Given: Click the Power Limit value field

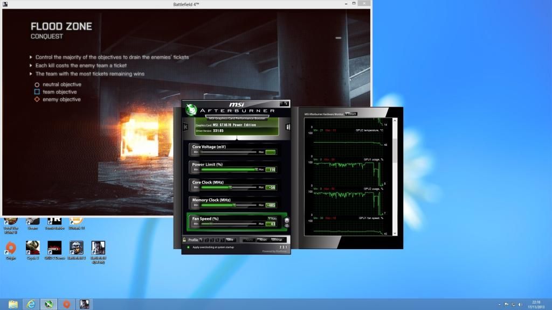Looking at the screenshot, I should (271, 170).
